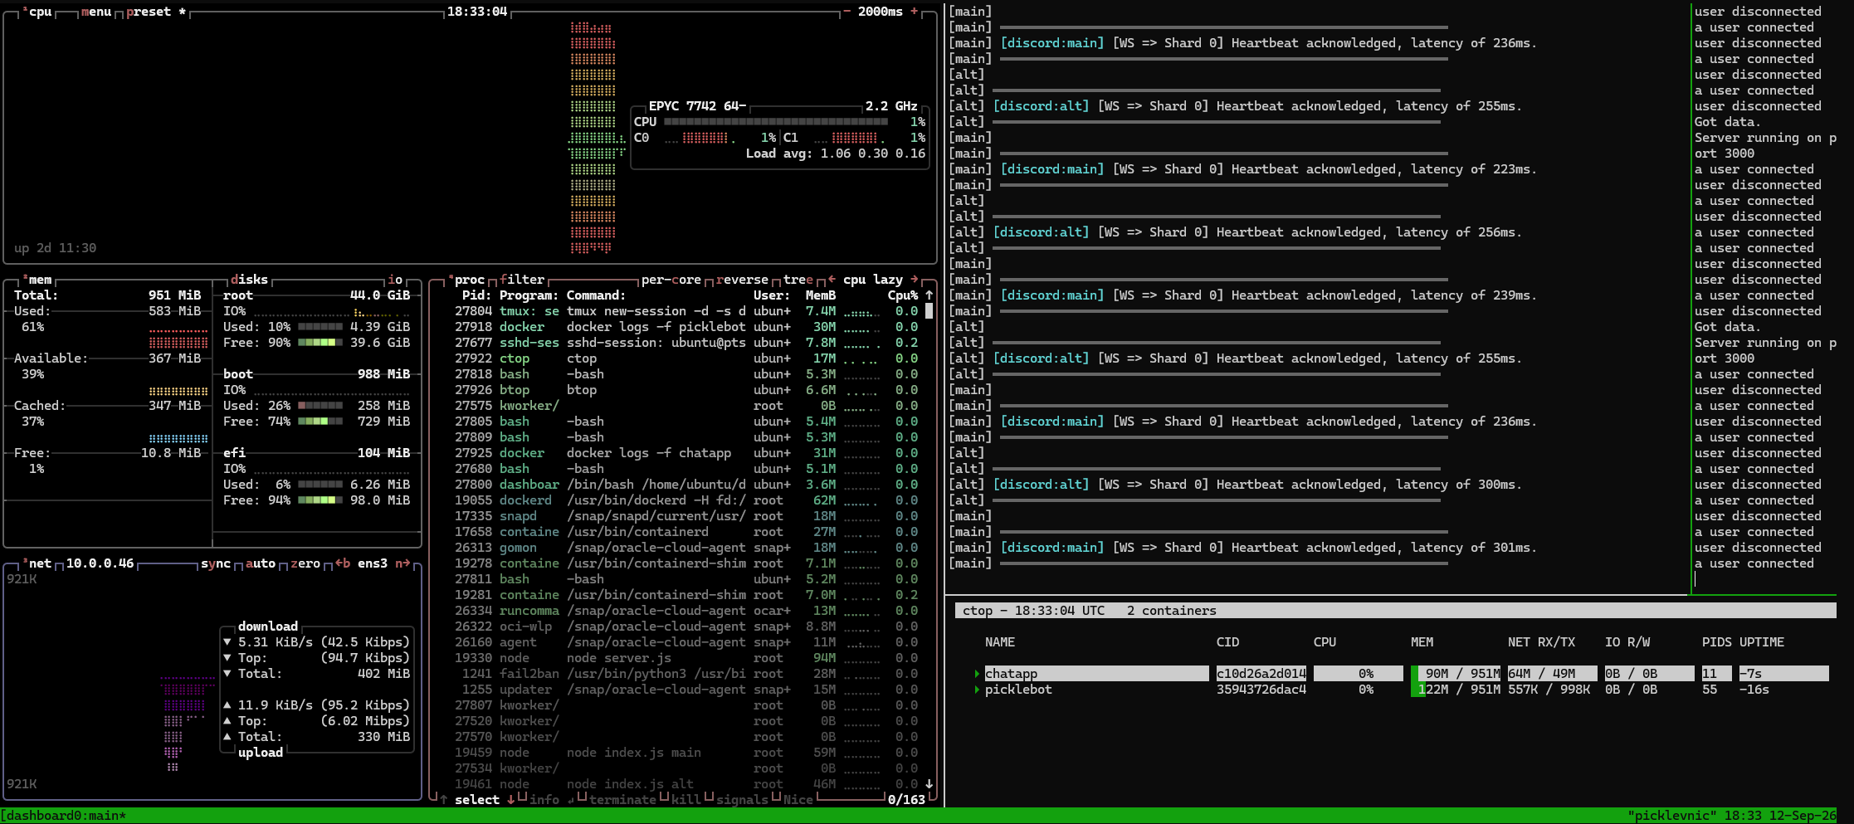Click kill in process footer

click(685, 800)
